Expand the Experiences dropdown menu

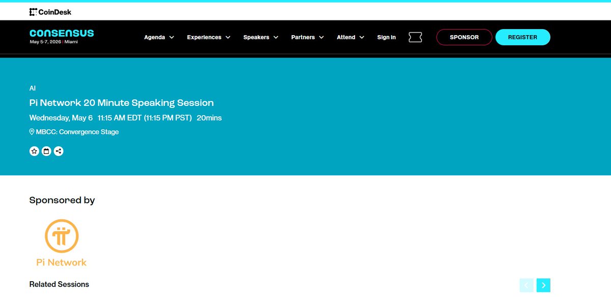209,37
